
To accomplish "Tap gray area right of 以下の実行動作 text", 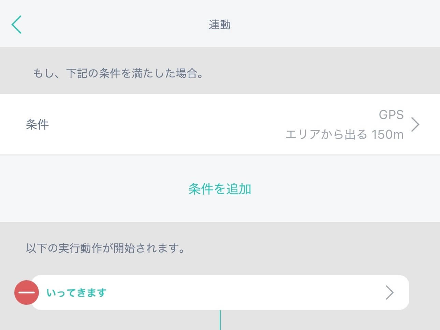I will [307, 248].
